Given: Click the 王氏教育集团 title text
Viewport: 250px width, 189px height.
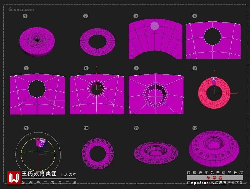Looking at the screenshot, I should [39, 173].
